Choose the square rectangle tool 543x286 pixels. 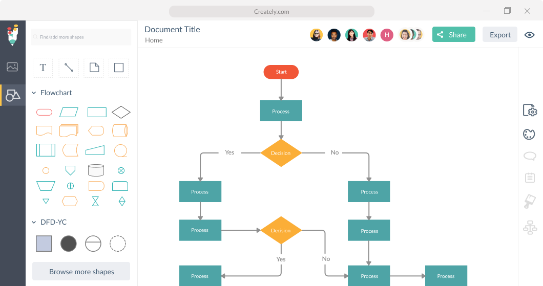[x=119, y=68]
